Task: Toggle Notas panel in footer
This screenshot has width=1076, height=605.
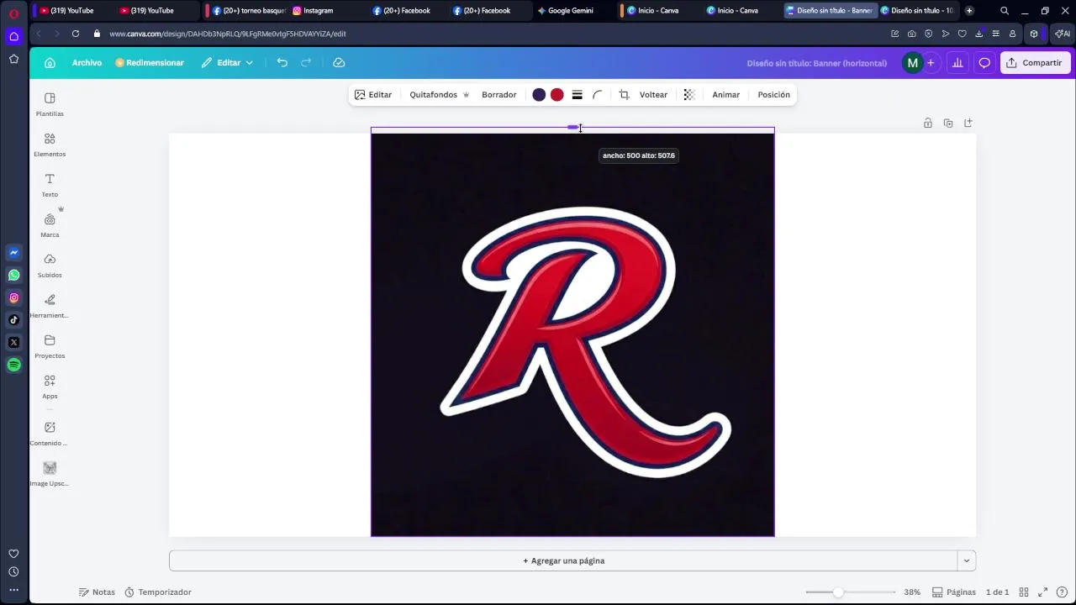Action: click(x=97, y=592)
